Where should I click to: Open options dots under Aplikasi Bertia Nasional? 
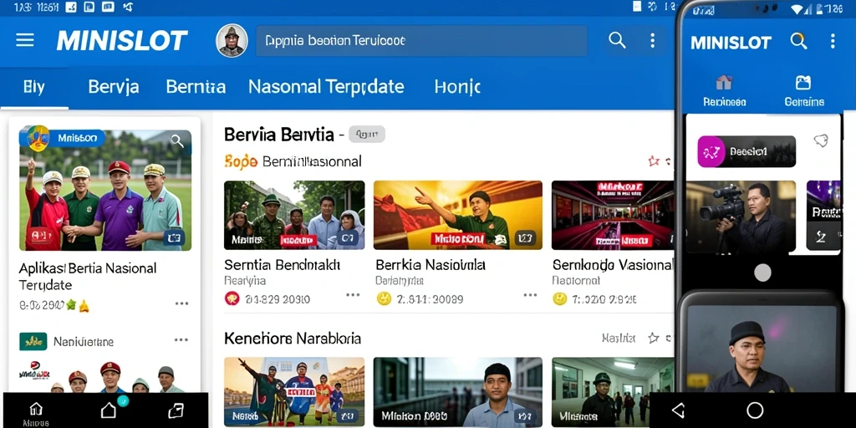coord(181,303)
